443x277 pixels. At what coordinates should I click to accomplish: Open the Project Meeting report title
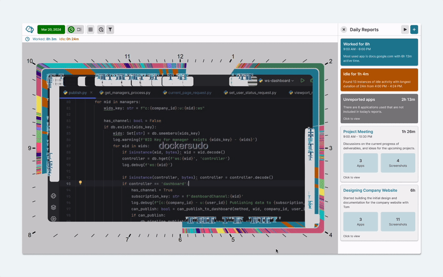click(358, 131)
